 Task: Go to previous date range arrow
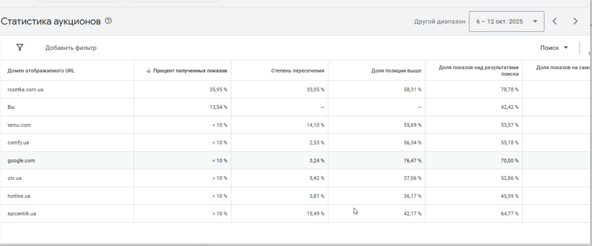(x=555, y=21)
